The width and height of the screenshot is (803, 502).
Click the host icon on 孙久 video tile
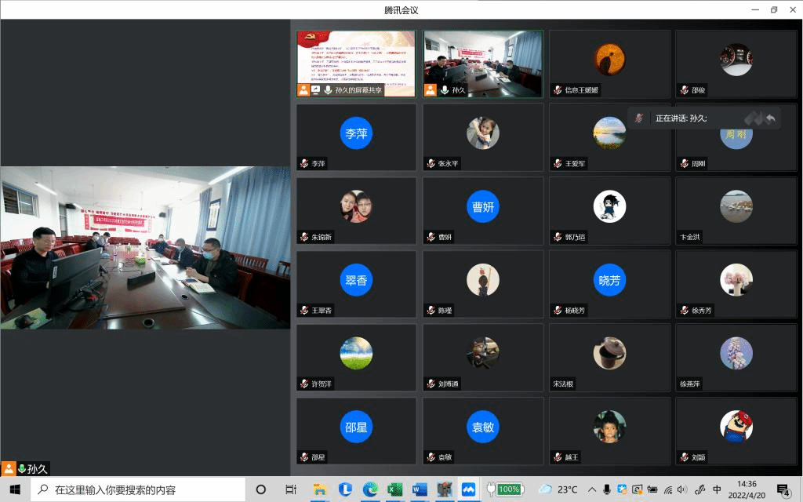click(x=431, y=90)
